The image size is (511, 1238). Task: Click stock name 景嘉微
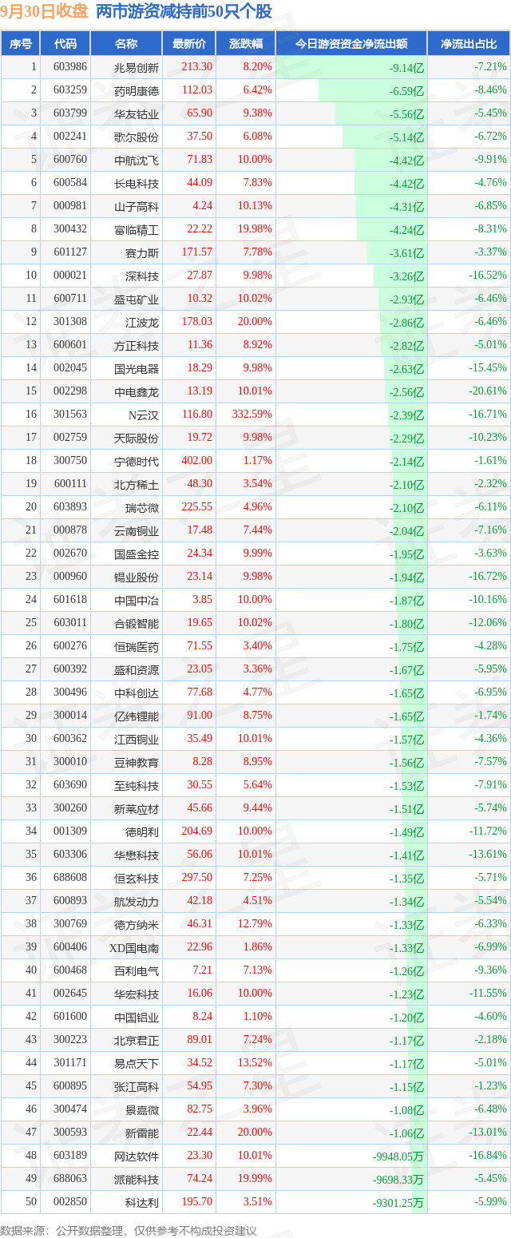coord(142,1110)
